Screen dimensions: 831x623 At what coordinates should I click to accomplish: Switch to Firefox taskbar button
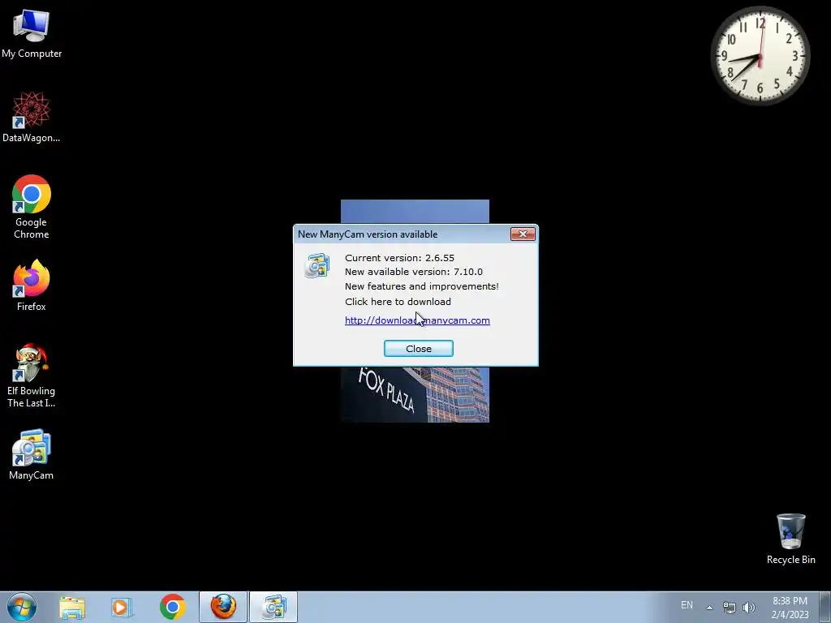click(x=223, y=607)
